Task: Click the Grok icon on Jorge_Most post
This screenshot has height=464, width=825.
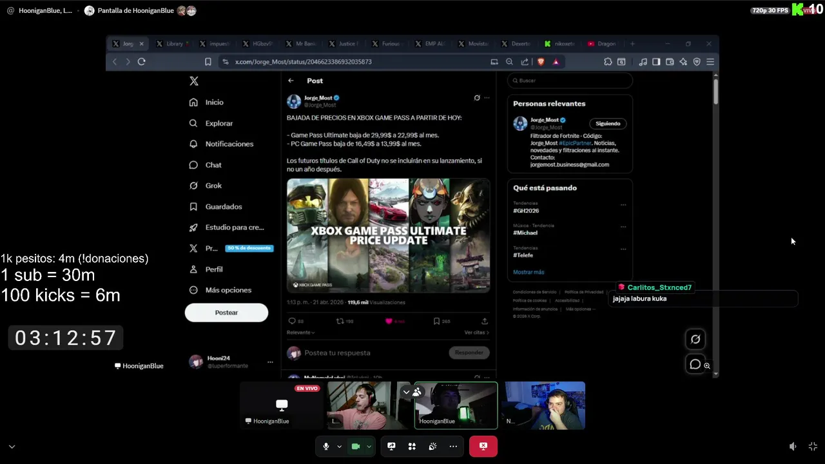Action: (477, 98)
